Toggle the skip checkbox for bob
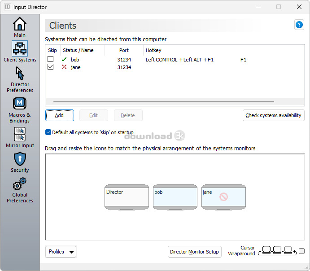The height and width of the screenshot is (271, 310). tap(51, 59)
